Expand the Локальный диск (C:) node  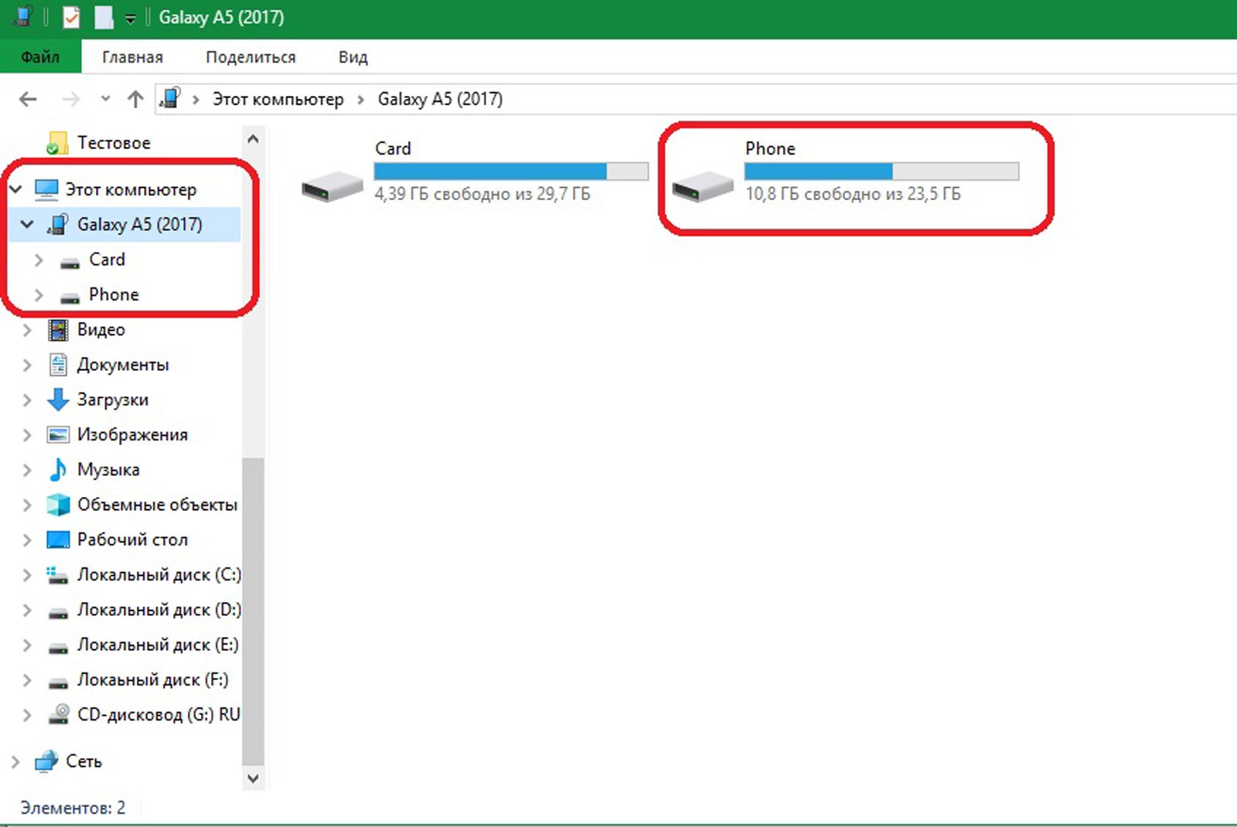pyautogui.click(x=27, y=575)
